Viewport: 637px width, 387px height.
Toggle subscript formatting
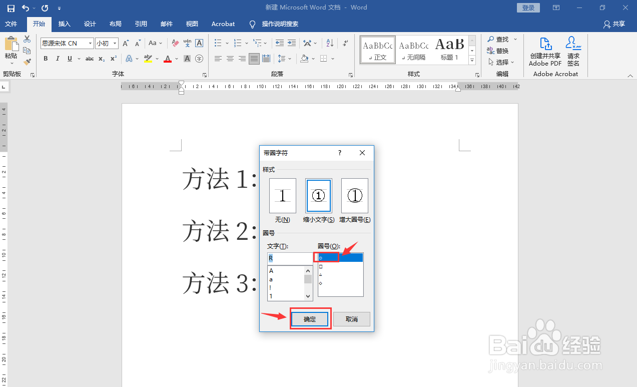[x=101, y=59]
